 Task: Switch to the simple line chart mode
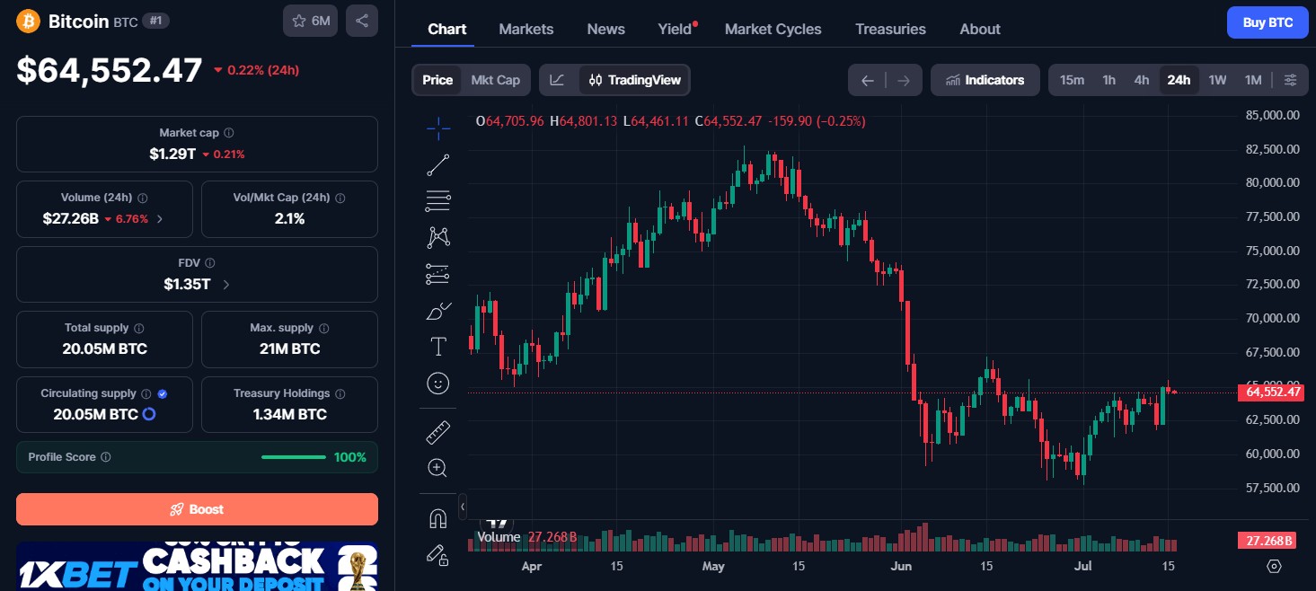[x=558, y=80]
